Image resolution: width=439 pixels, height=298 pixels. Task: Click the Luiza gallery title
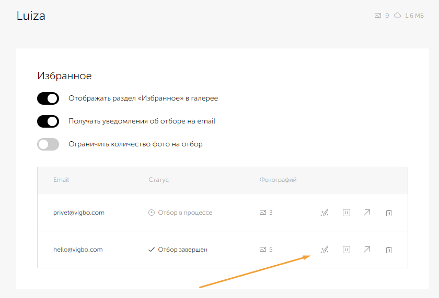(31, 16)
